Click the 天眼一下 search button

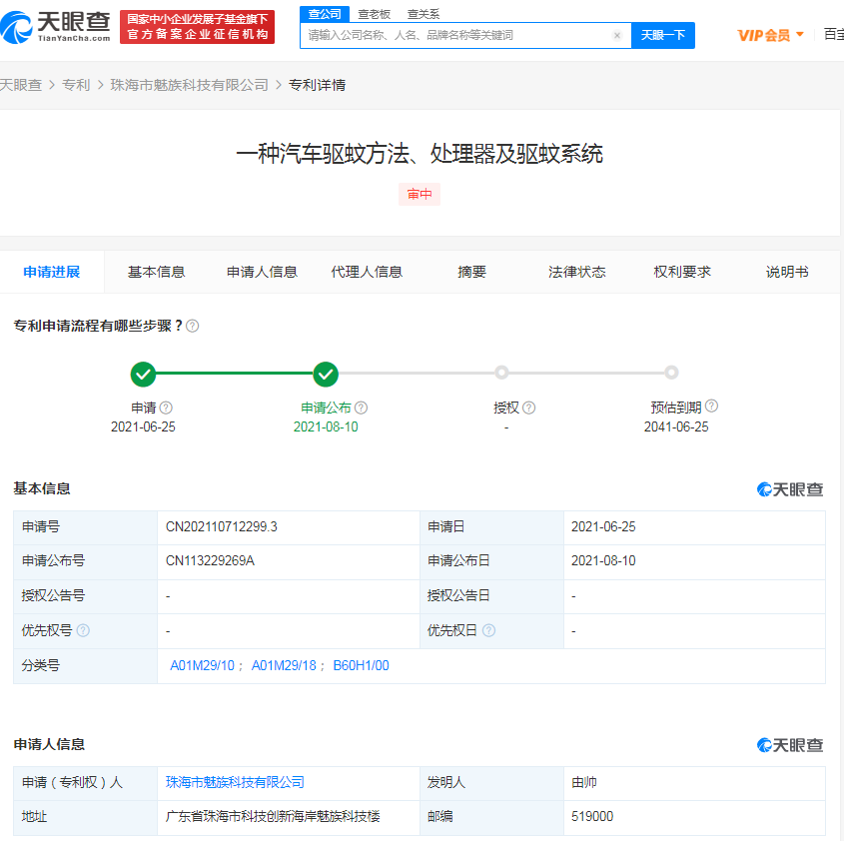pos(662,35)
